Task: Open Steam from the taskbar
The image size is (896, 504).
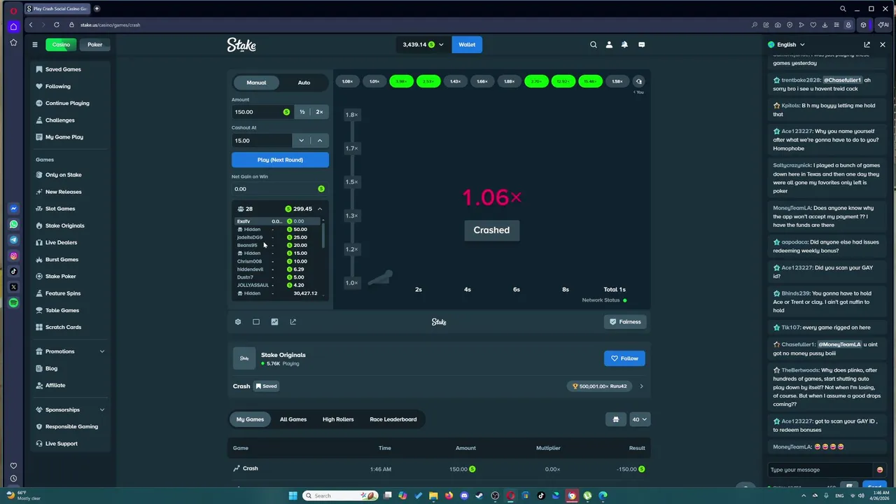Action: click(x=479, y=496)
